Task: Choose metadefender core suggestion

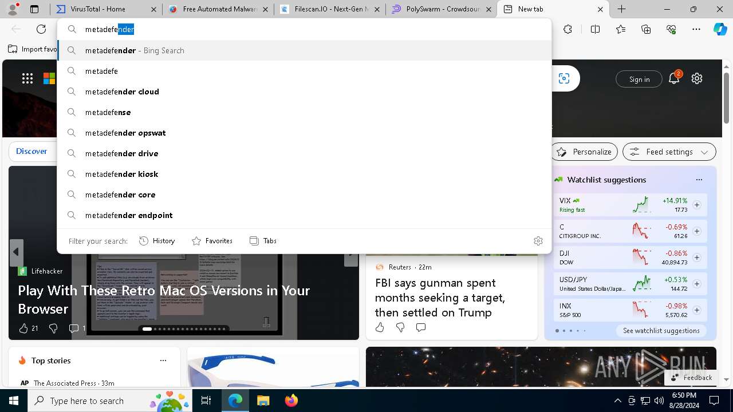Action: pos(305,195)
